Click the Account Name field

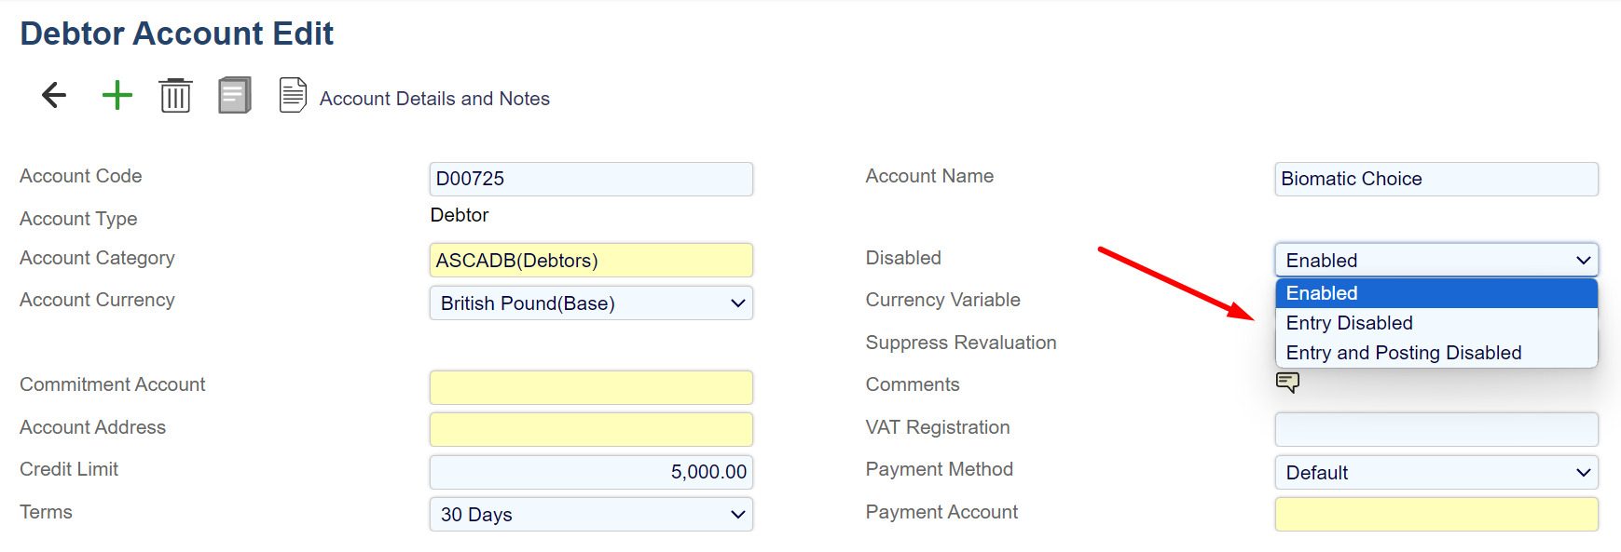click(1436, 179)
